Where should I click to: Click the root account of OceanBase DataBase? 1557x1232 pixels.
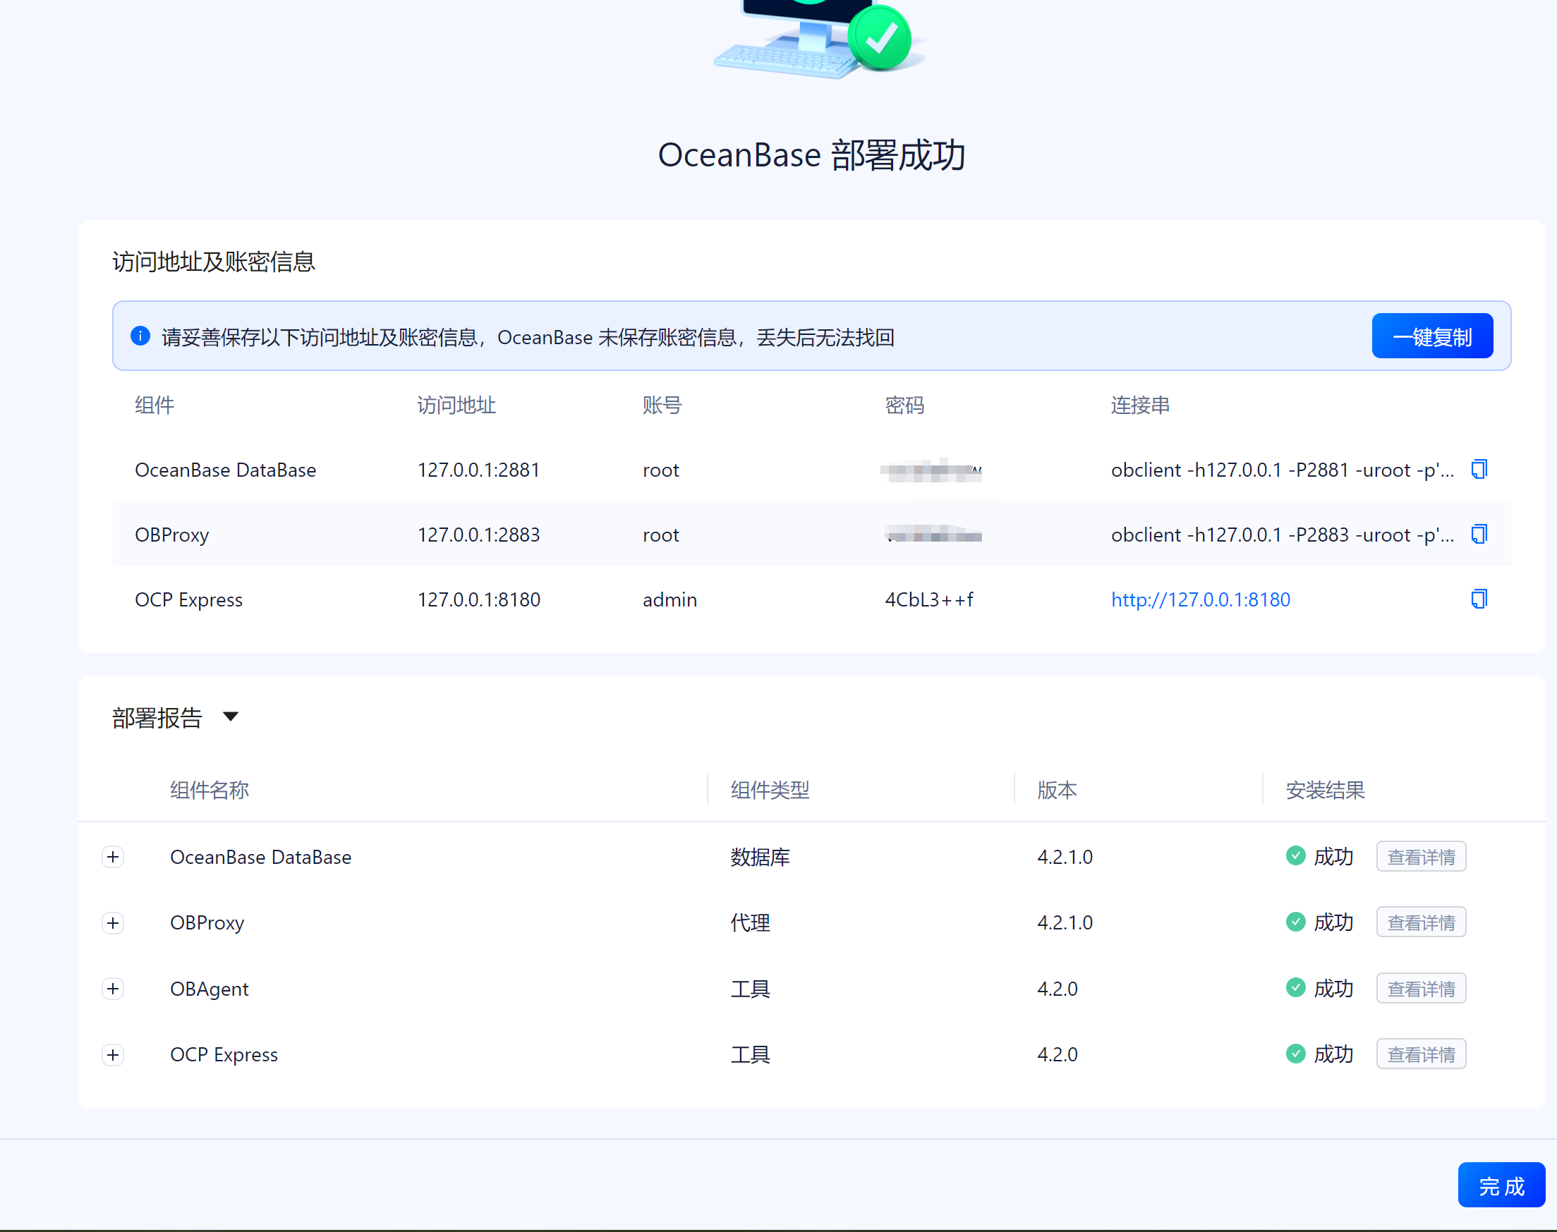point(661,470)
